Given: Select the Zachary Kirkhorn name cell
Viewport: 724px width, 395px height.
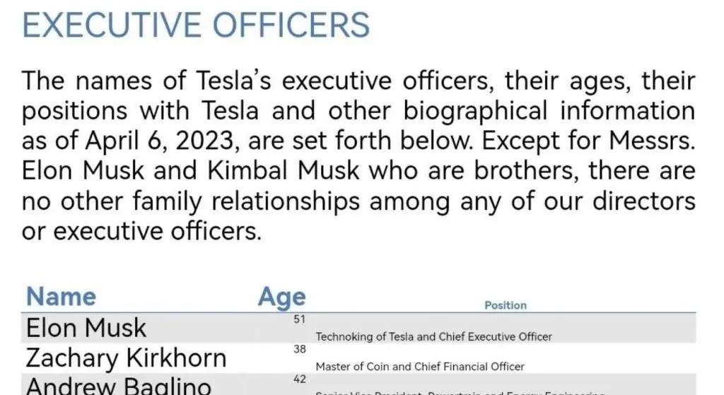Looking at the screenshot, I should pos(126,358).
